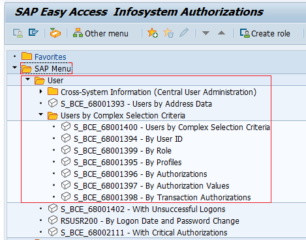
Task: Click the Move Favorites Down arrow
Action: [x=206, y=33]
